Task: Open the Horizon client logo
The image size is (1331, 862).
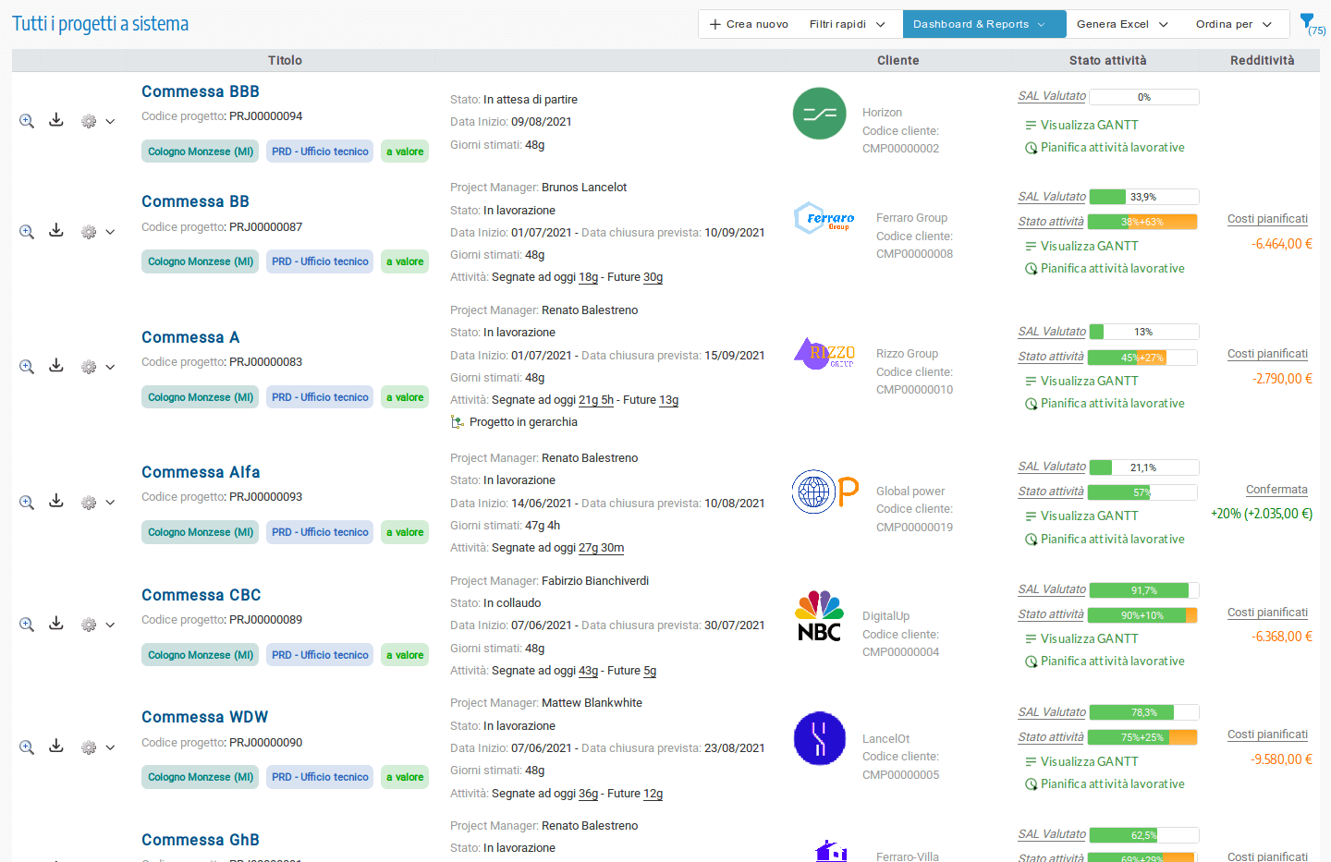Action: point(819,114)
